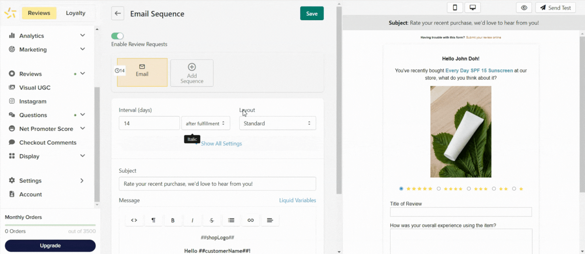This screenshot has height=254, width=585.
Task: Select the four-star rating radio button
Action: coord(439,189)
